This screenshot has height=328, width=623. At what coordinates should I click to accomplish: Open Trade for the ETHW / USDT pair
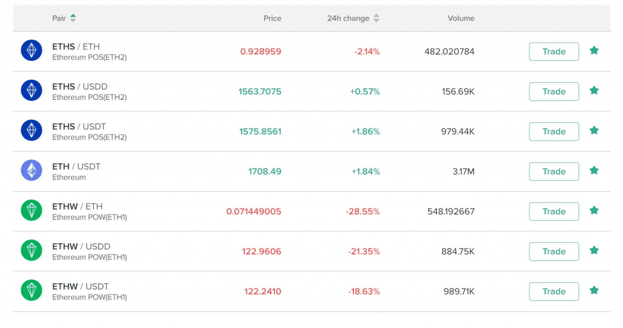point(554,291)
